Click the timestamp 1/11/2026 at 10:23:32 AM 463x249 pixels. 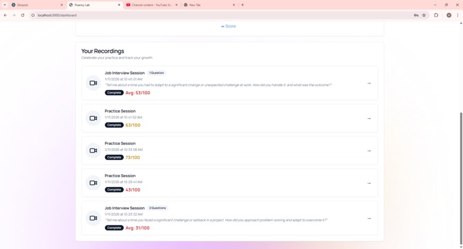pos(124,214)
